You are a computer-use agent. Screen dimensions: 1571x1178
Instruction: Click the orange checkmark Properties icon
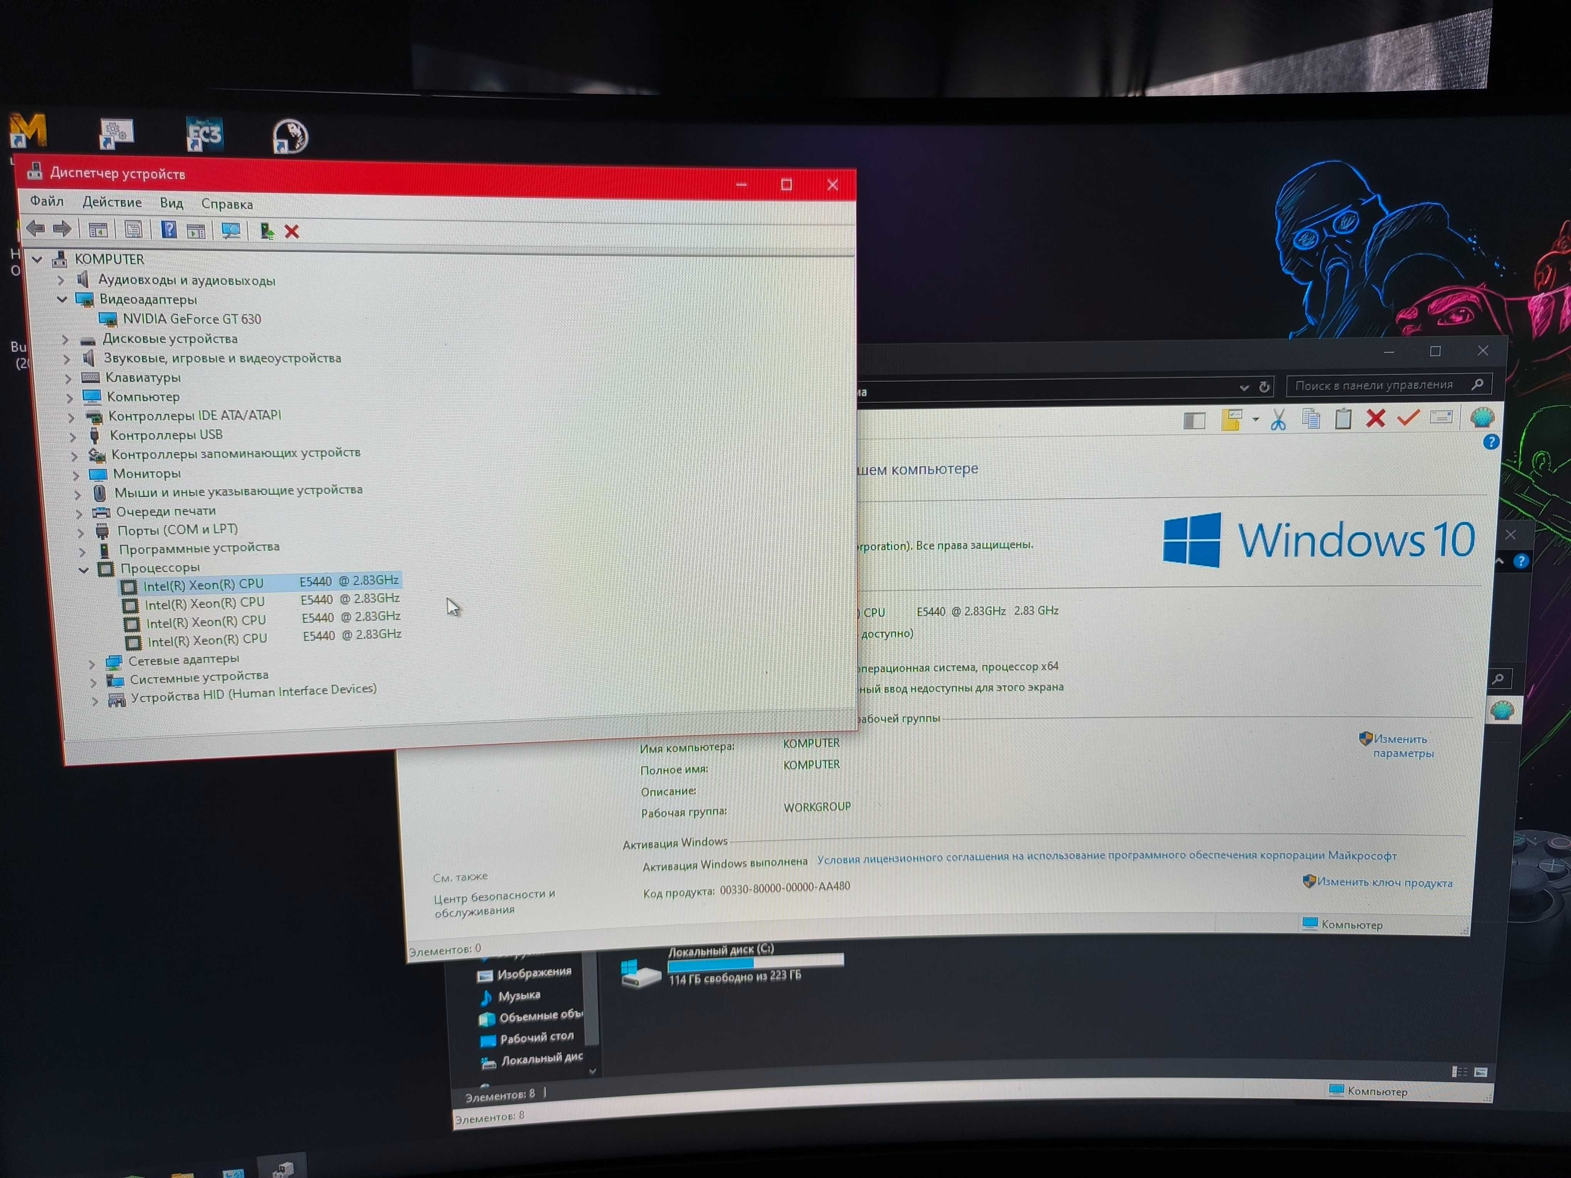pos(1408,418)
